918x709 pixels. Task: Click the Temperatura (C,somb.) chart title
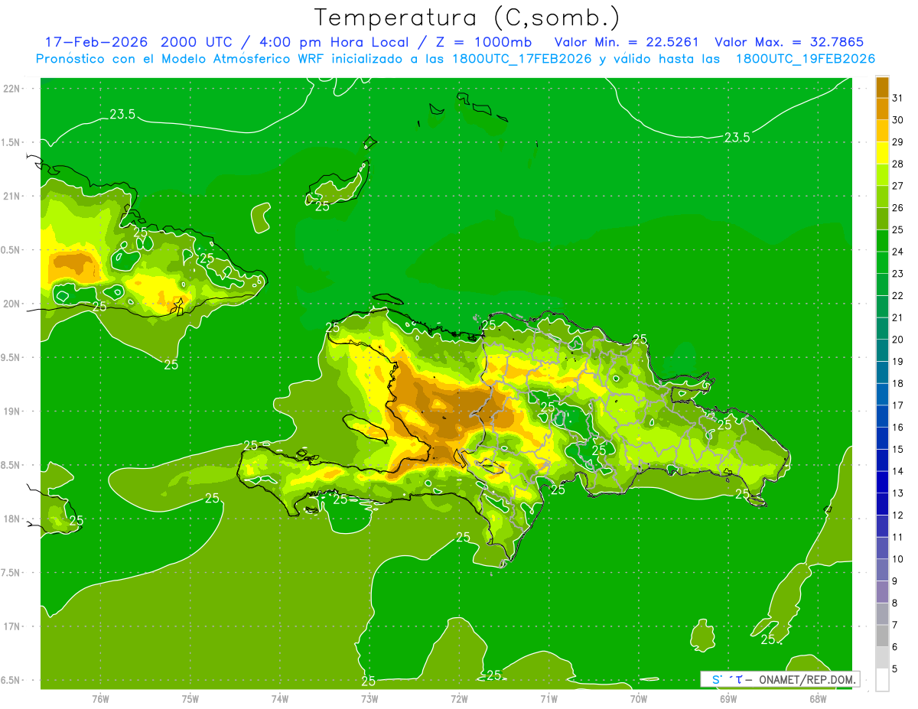[467, 17]
